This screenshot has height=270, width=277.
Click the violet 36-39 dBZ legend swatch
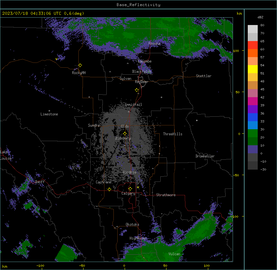pos(253,109)
